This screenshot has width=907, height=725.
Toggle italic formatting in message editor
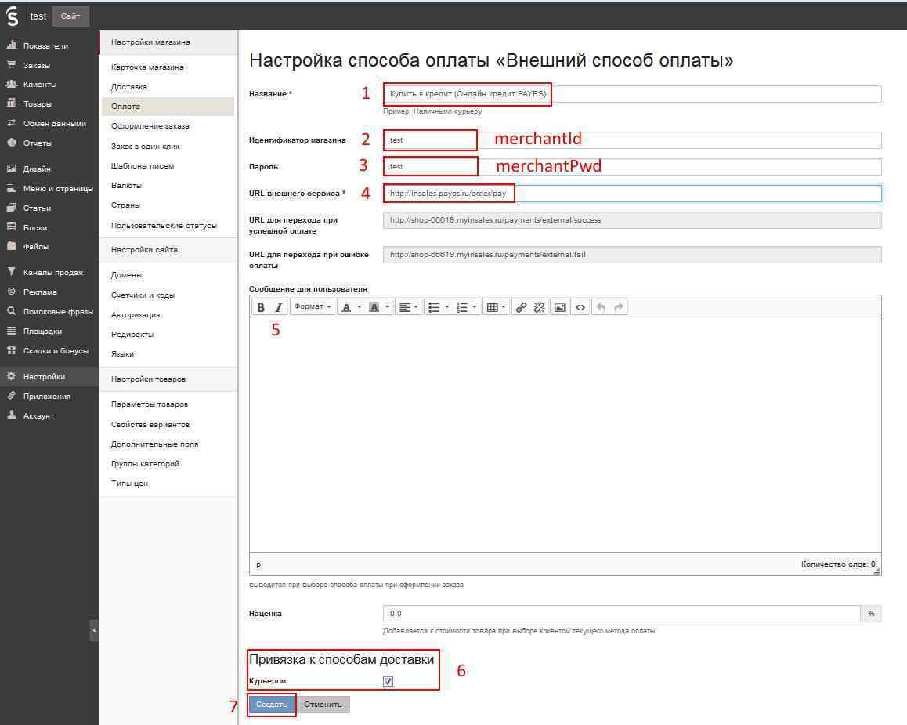(x=278, y=307)
